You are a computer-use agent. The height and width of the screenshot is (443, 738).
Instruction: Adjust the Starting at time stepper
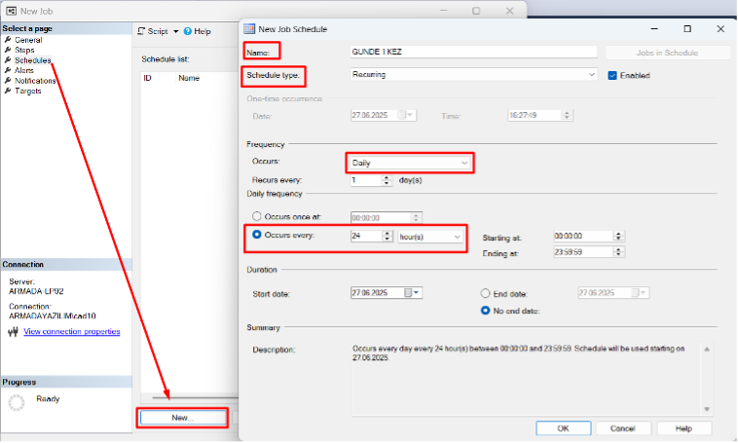[x=619, y=236]
